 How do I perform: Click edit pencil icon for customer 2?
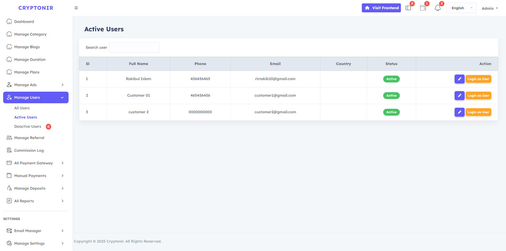459,112
